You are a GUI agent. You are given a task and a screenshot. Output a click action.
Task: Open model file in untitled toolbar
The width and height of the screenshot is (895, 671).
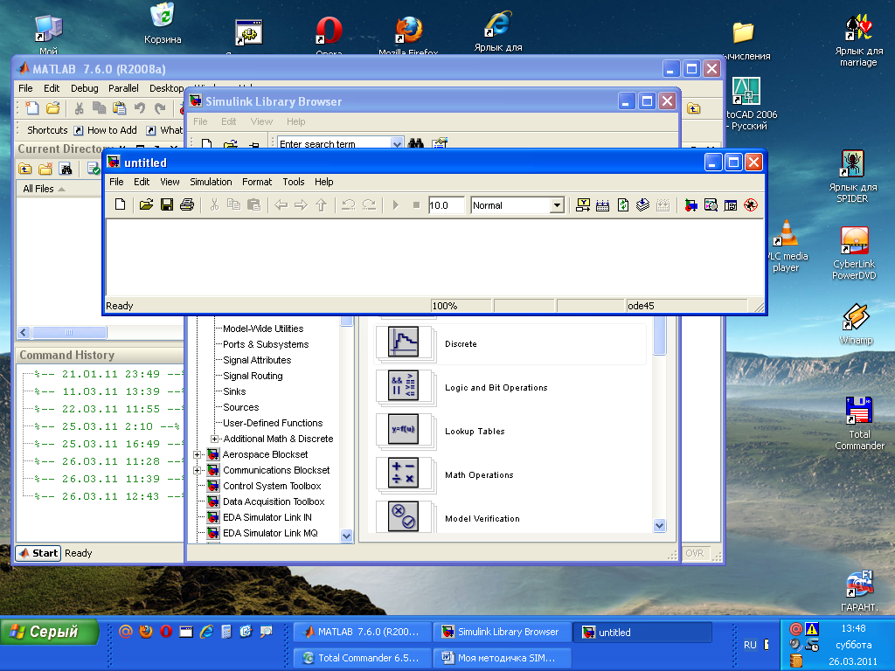(x=146, y=204)
